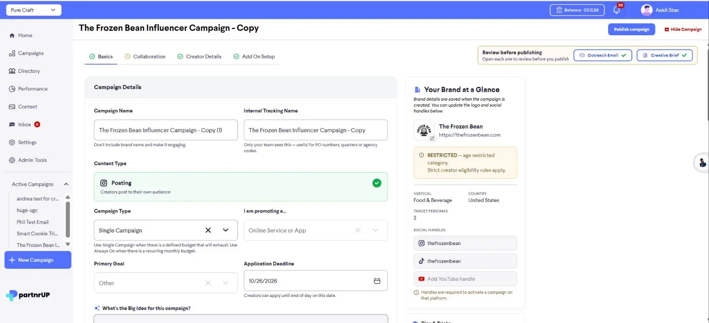Click the Inbox sidebar icon
This screenshot has width=709, height=323.
pyautogui.click(x=12, y=124)
